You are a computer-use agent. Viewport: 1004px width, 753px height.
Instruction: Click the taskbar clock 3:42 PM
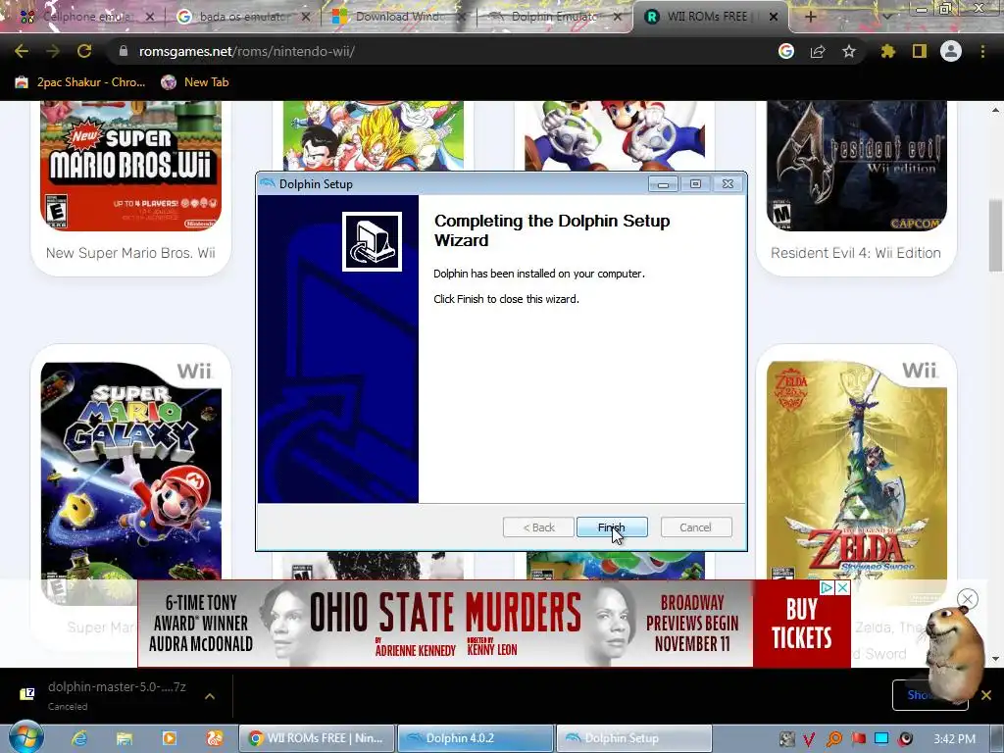[955, 739]
